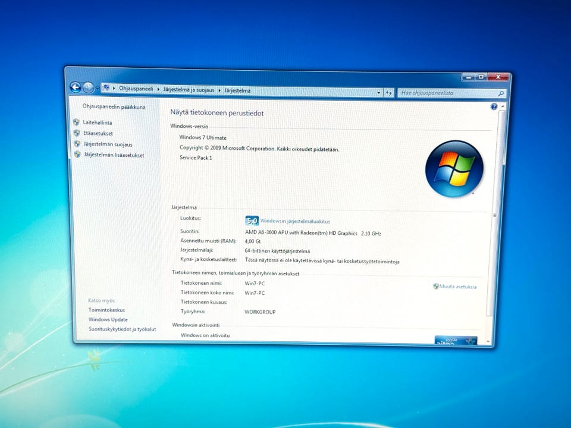571x428 pixels.
Task: Click the address bar Refresh button
Action: click(x=388, y=93)
